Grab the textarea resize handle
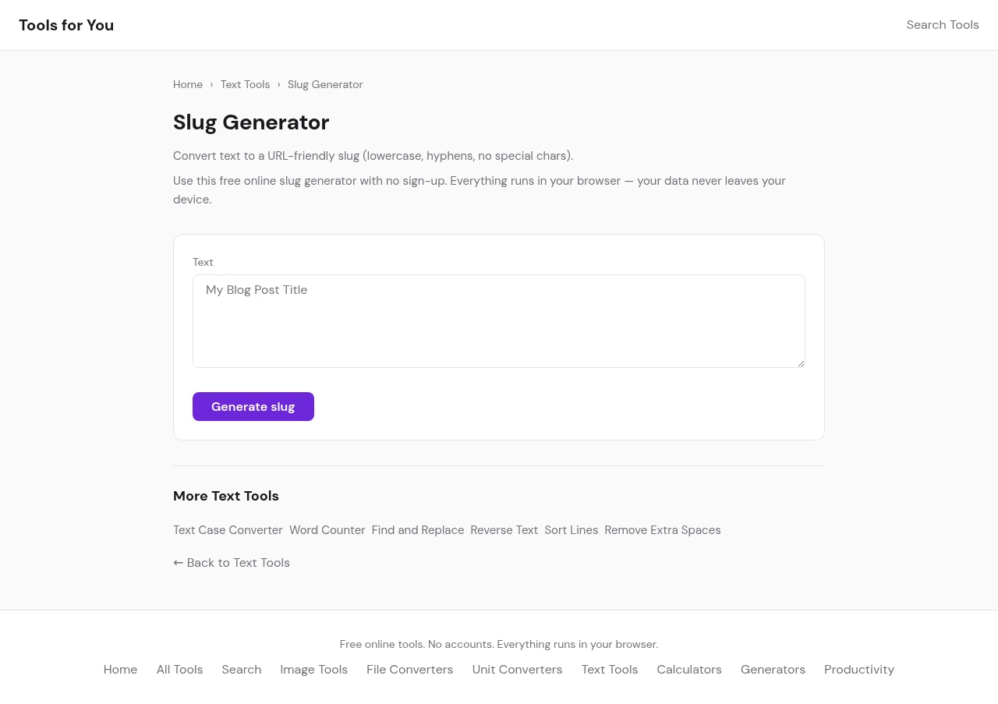 [x=801, y=363]
